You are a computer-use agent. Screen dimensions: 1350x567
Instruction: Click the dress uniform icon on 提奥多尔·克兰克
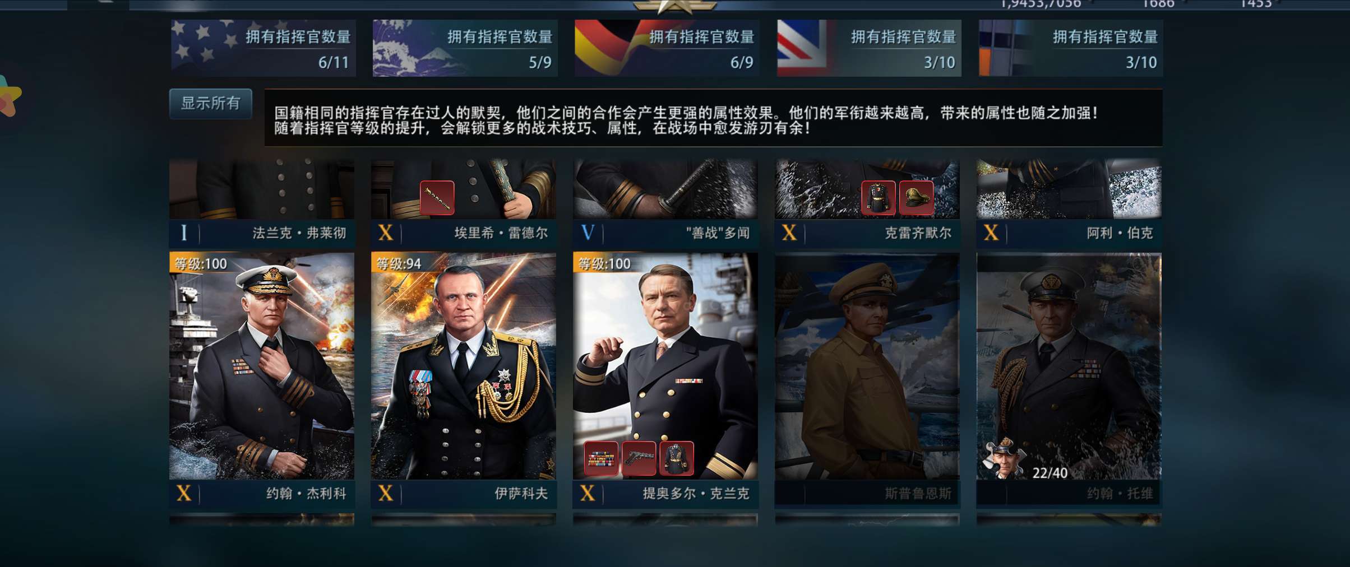[x=677, y=458]
